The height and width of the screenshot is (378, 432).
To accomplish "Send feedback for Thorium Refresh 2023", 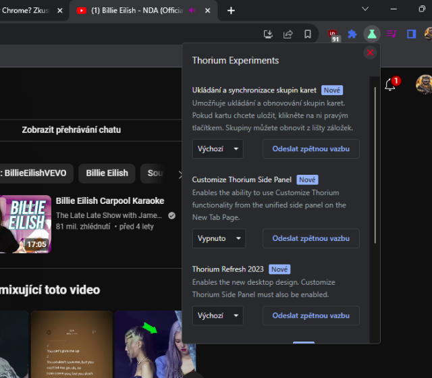I will pyautogui.click(x=310, y=315).
